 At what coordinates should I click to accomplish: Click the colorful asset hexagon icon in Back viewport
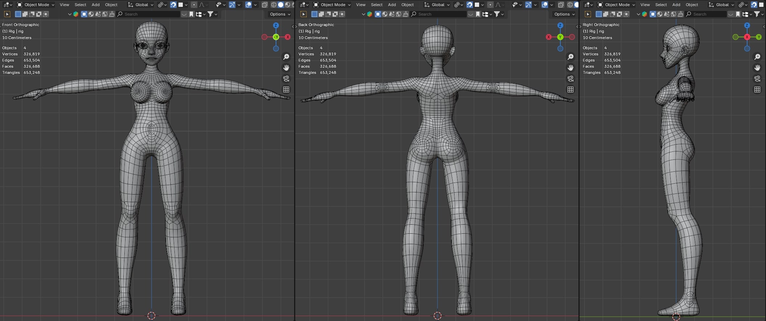[x=370, y=14]
